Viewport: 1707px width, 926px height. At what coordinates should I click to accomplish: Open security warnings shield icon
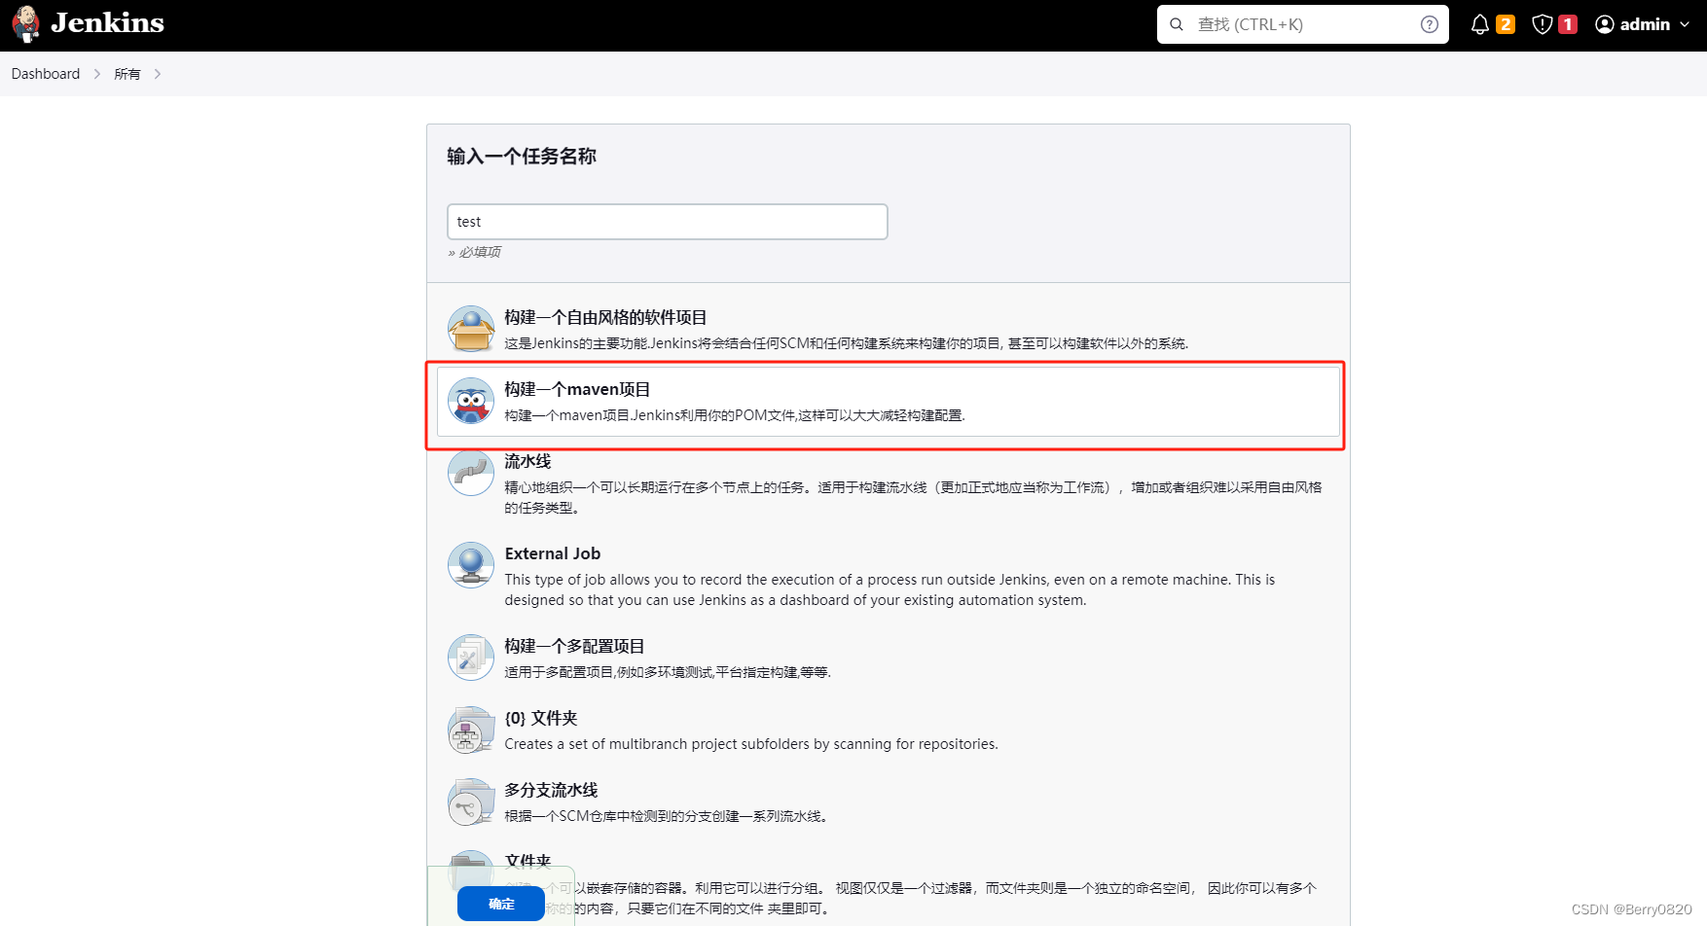[x=1542, y=24]
